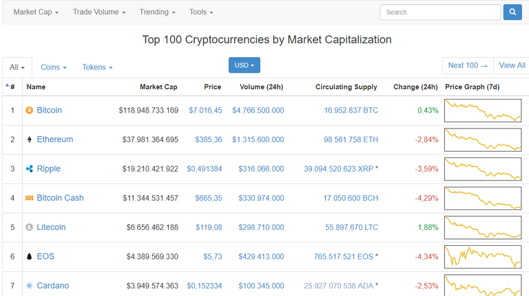
Task: Click EOS price $5,73
Action: click(x=213, y=257)
